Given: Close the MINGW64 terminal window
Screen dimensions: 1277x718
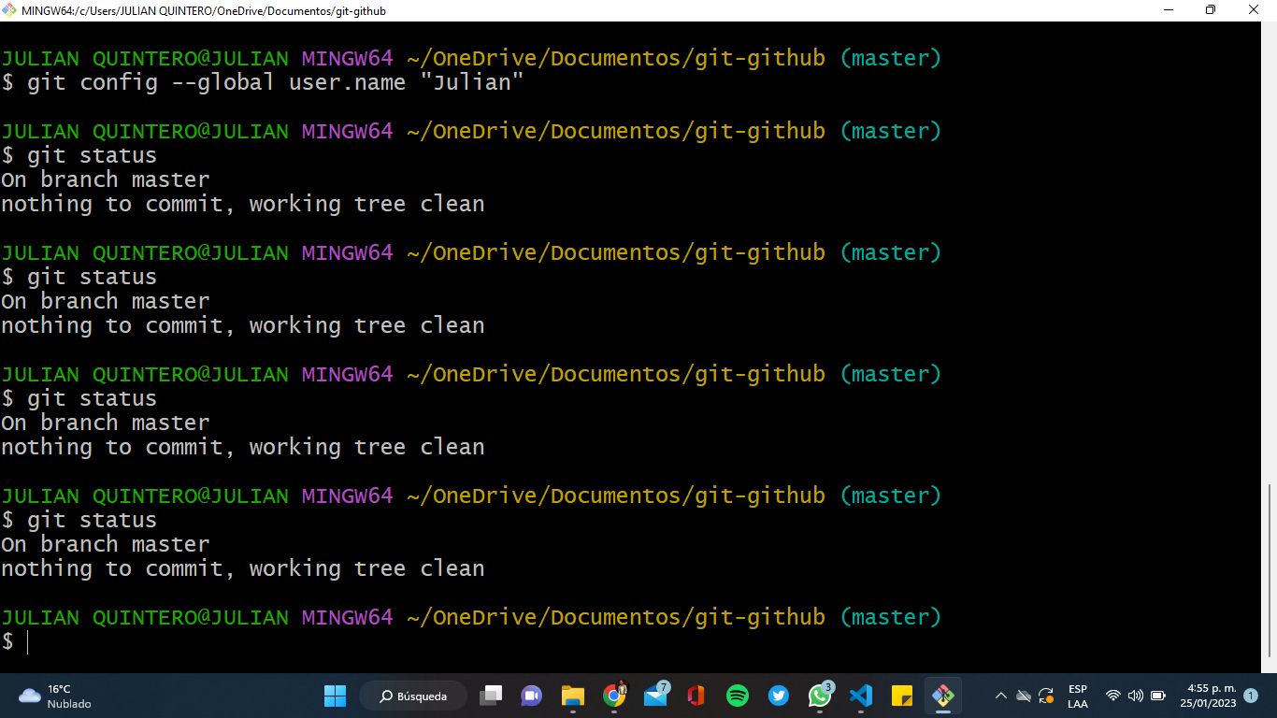Looking at the screenshot, I should [1254, 10].
